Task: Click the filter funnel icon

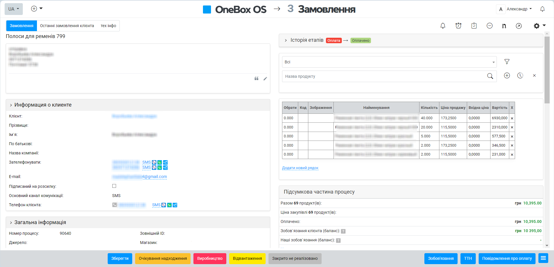Action: click(x=507, y=62)
